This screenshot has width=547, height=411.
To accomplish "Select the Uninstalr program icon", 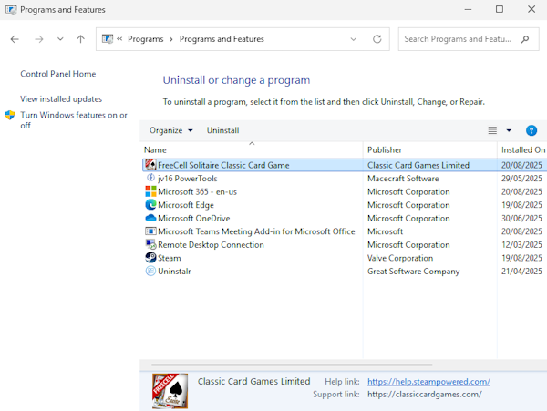I will pos(150,271).
